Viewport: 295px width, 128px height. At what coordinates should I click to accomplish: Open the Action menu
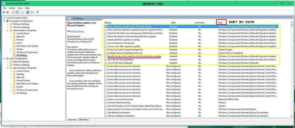(x=12, y=8)
